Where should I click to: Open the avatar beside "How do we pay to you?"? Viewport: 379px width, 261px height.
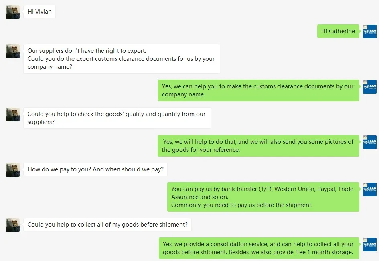13,170
